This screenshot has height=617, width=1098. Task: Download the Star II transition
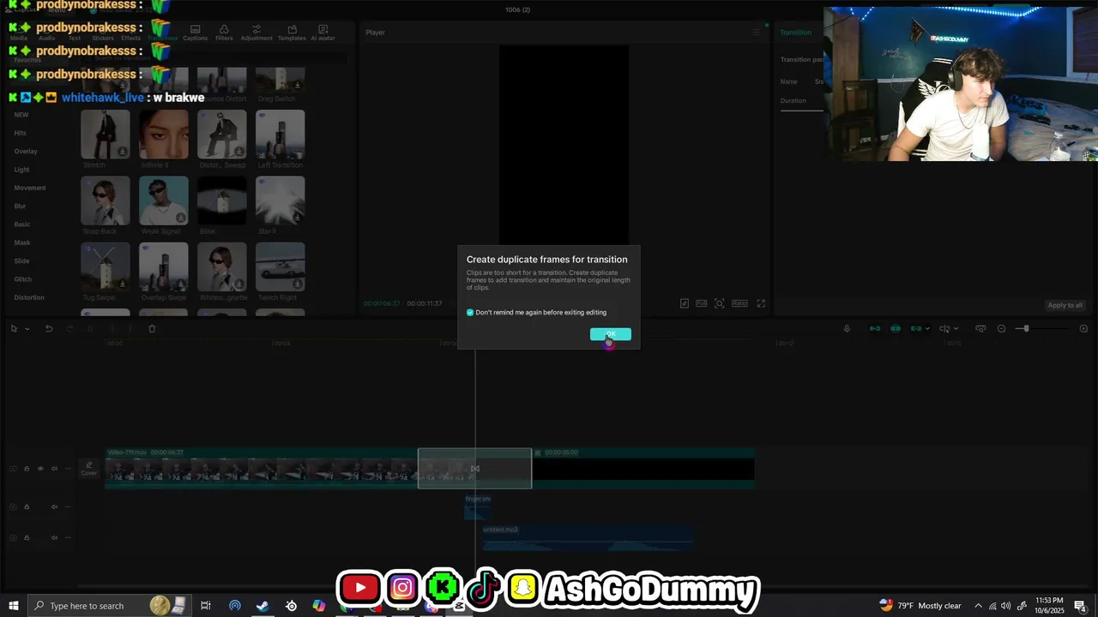pyautogui.click(x=298, y=218)
